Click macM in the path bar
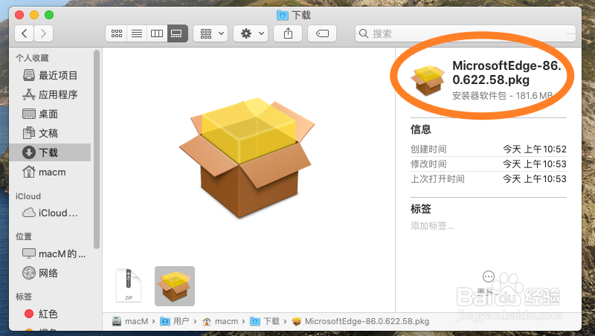The width and height of the screenshot is (595, 336). [x=130, y=321]
